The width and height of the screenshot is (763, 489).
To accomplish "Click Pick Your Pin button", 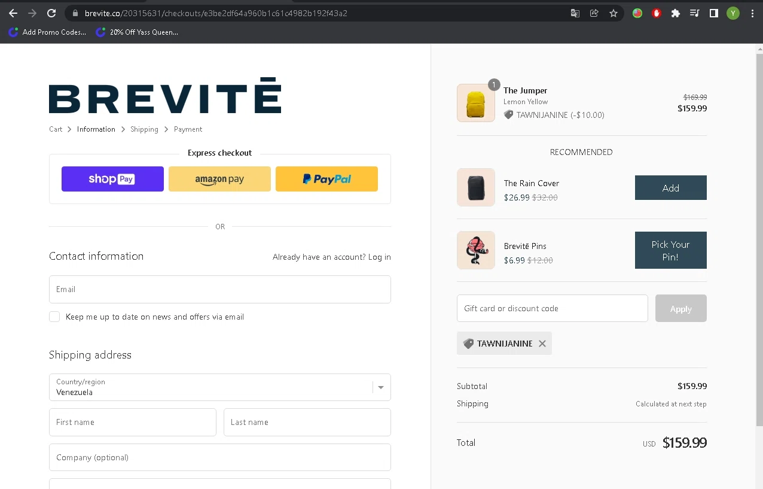I will [671, 250].
